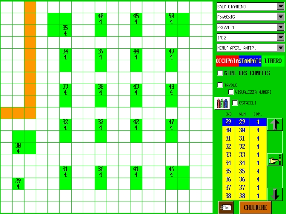Select the green LIBERO status
The width and height of the screenshot is (286, 214).
(273, 61)
